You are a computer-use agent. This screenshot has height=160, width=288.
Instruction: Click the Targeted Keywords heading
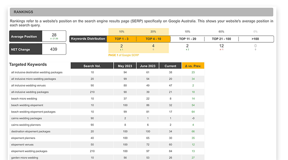[x=28, y=64]
